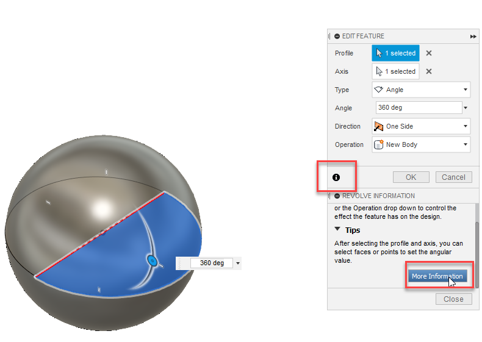
Task: Collapse the Revolve Information section
Action: (337, 196)
